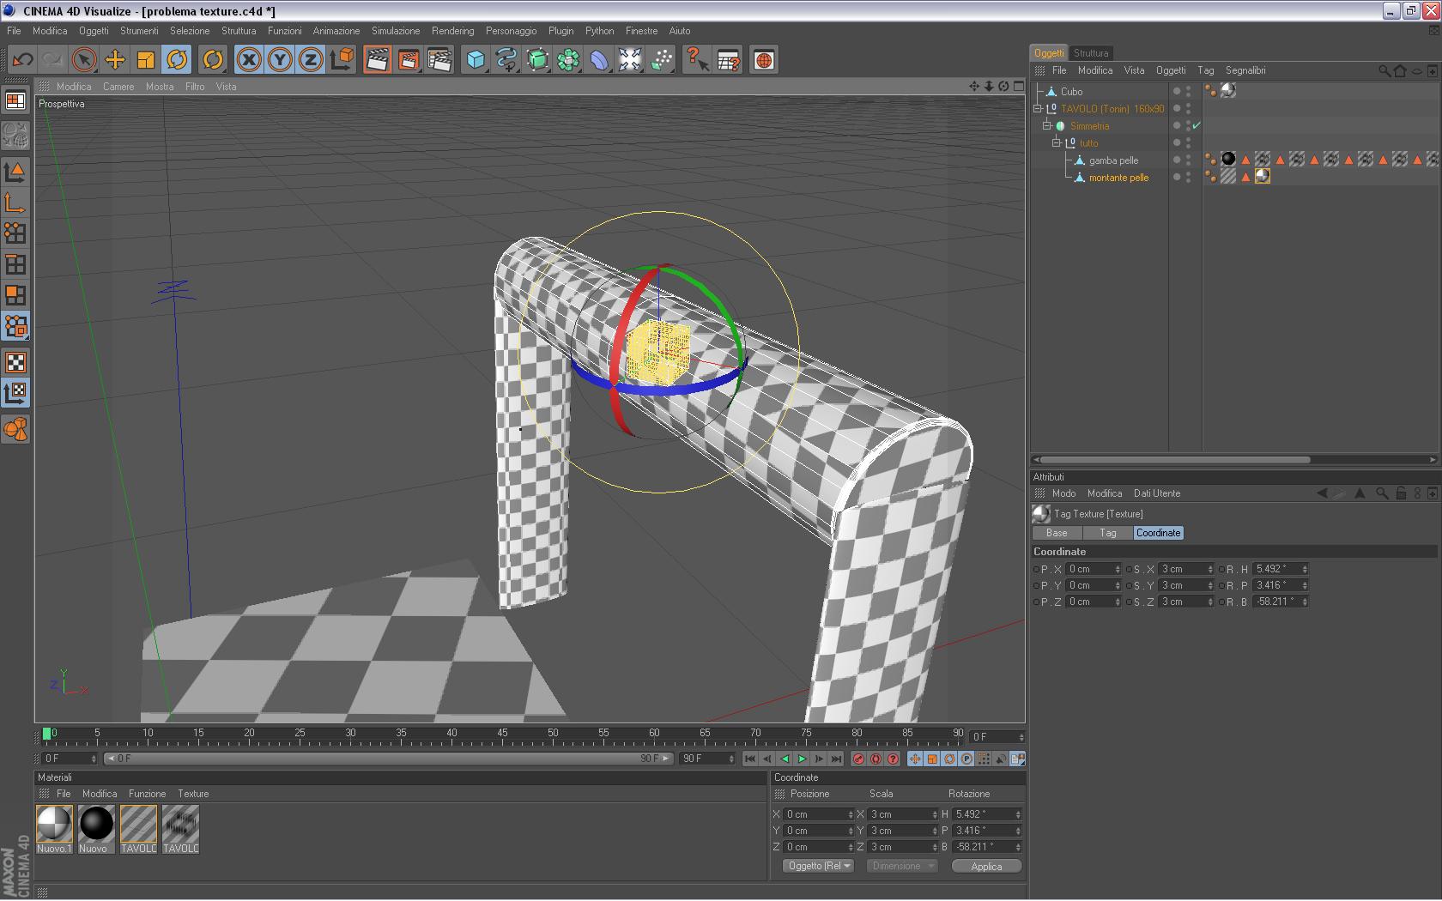Open the Camere menu in the viewport
The height and width of the screenshot is (901, 1442).
click(x=118, y=87)
